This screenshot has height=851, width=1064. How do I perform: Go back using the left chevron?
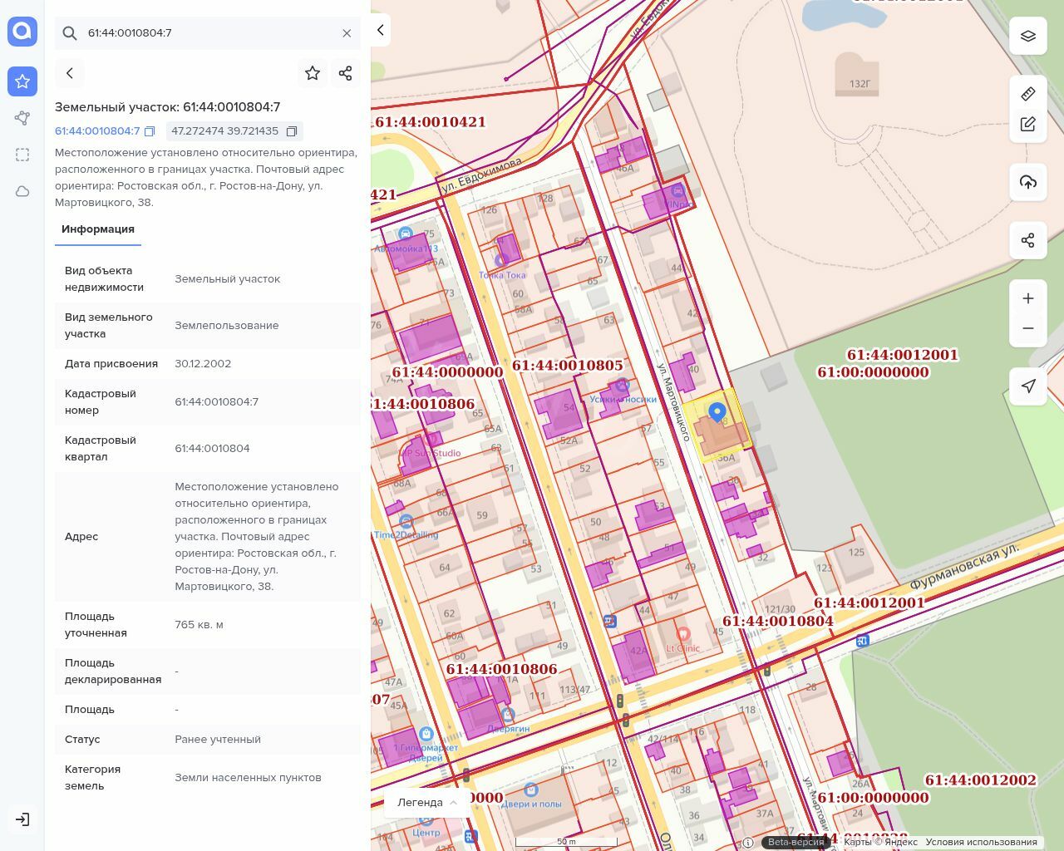(70, 73)
